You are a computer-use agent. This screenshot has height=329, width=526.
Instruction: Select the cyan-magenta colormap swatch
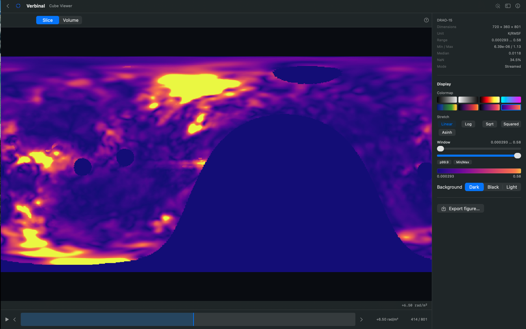(x=511, y=100)
